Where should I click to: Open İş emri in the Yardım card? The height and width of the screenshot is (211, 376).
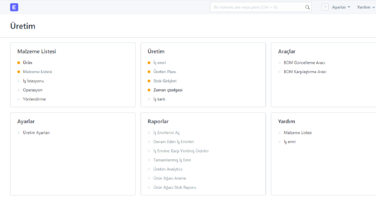coord(290,141)
